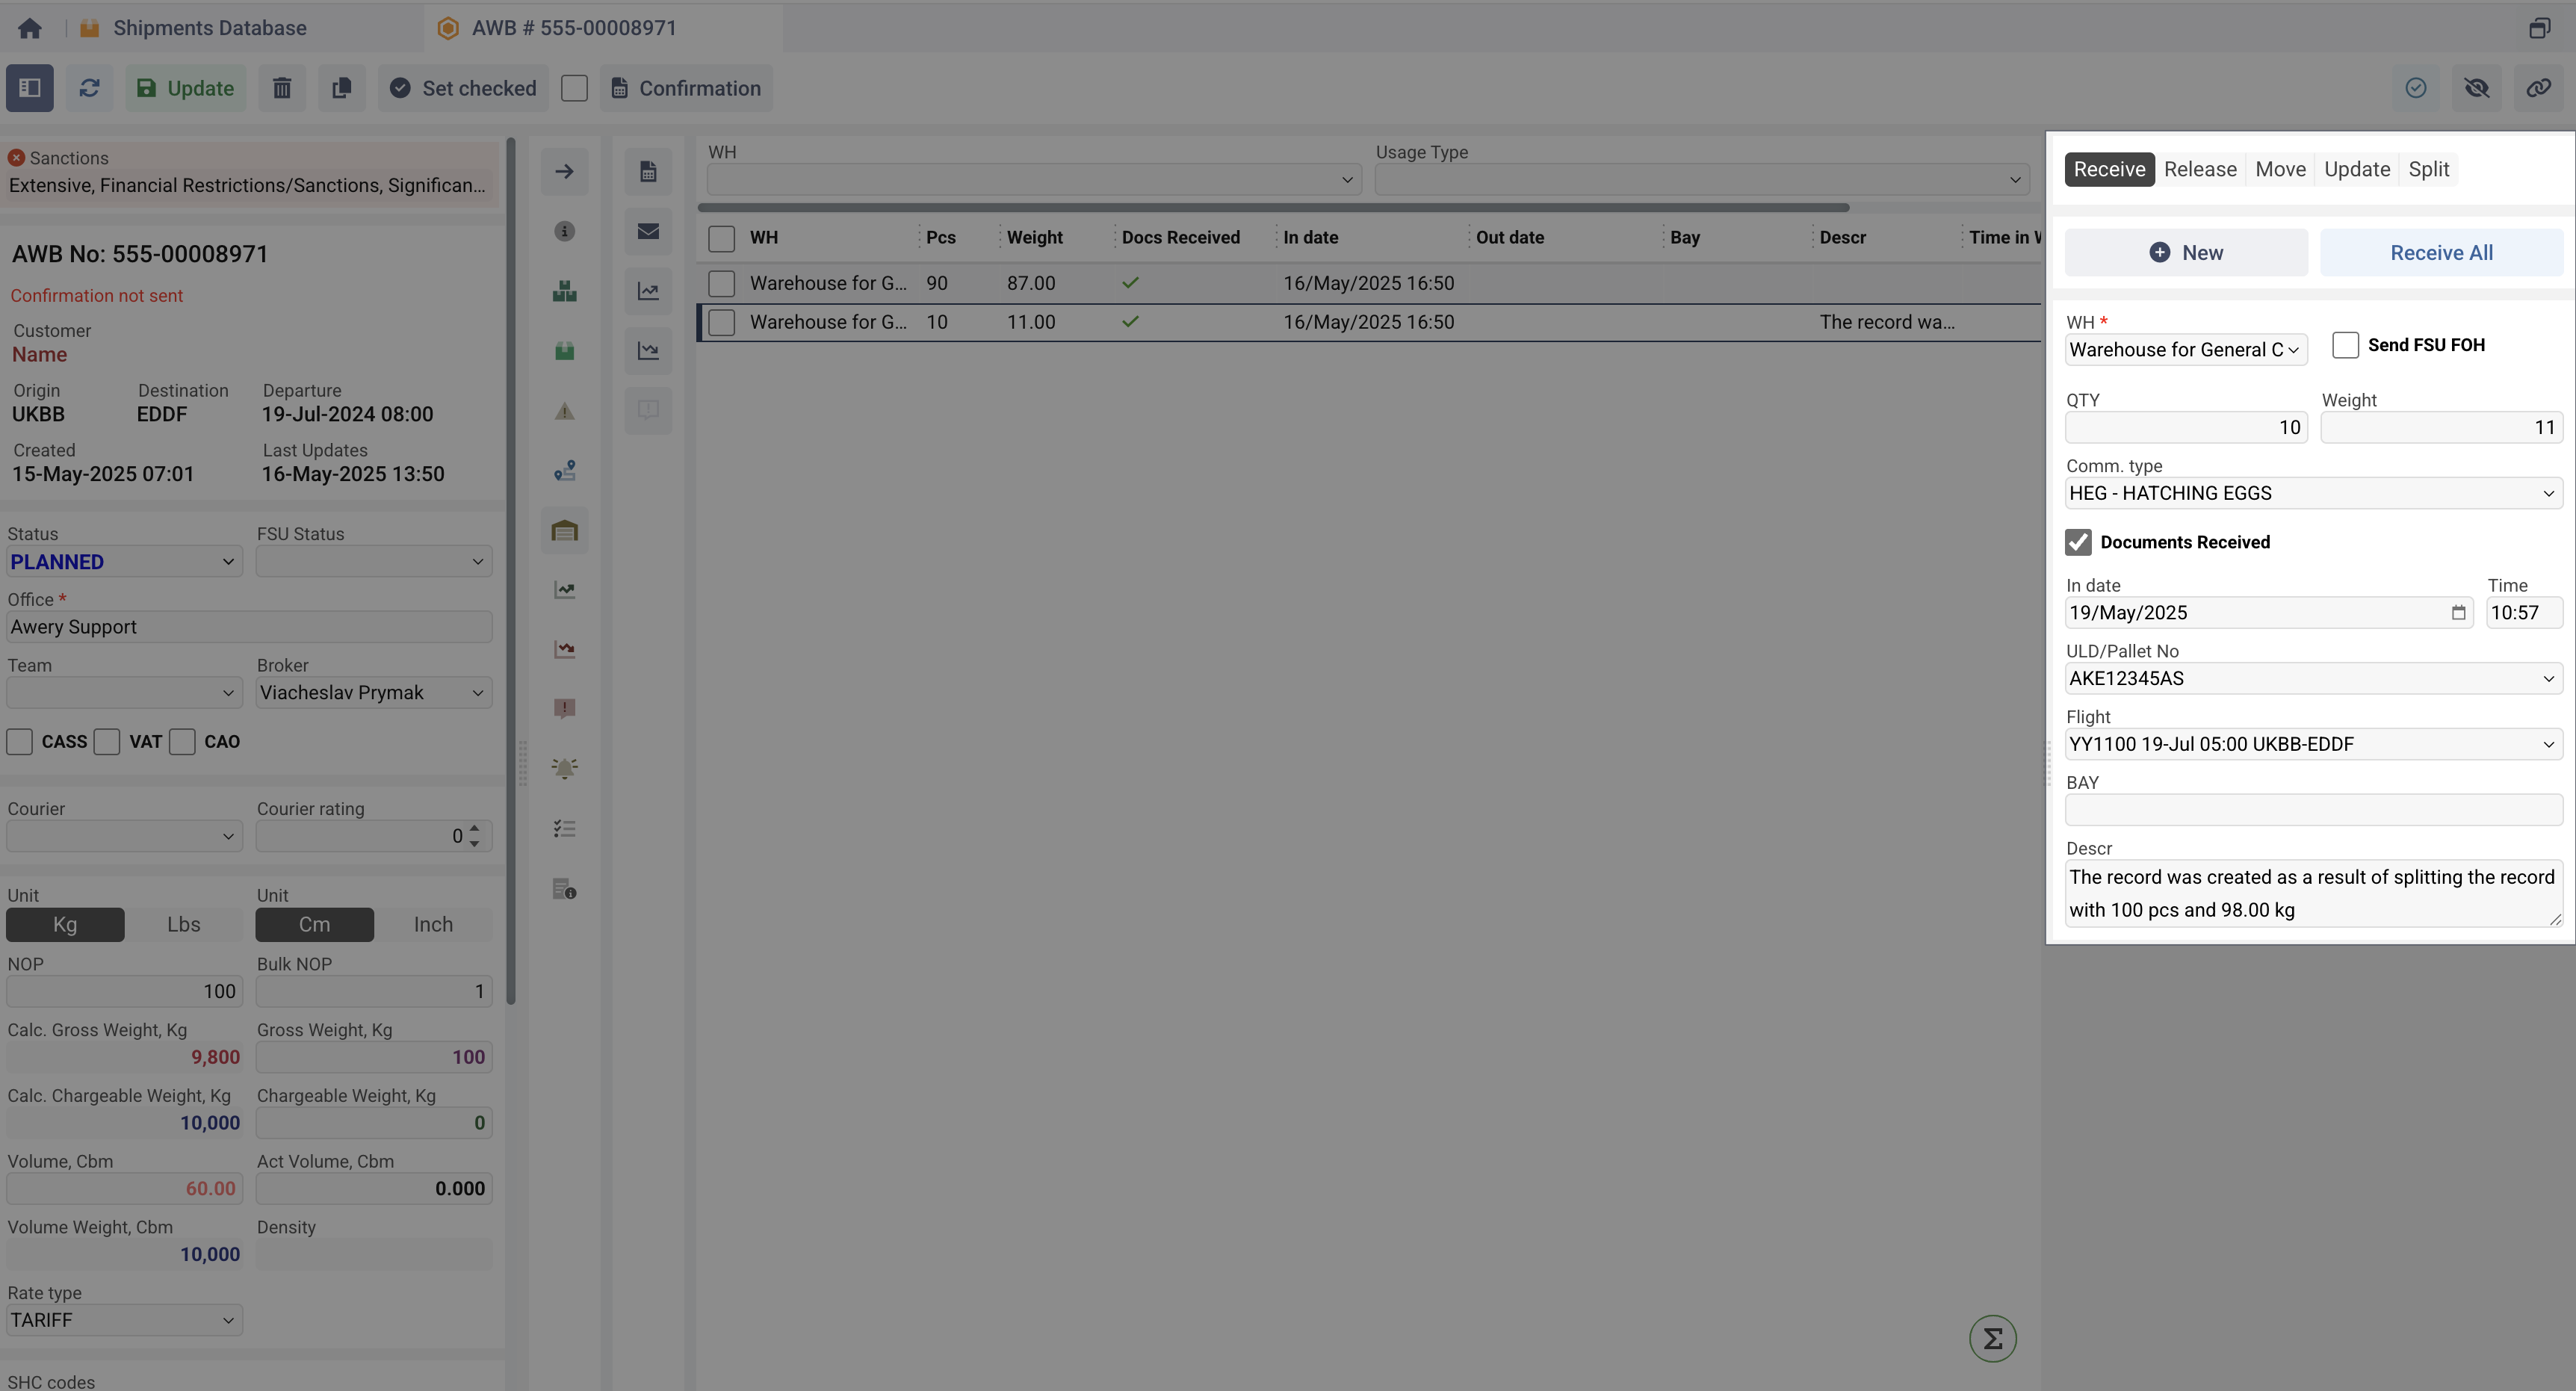This screenshot has height=1391, width=2576.
Task: Click the trash delete icon
Action: pos(282,88)
